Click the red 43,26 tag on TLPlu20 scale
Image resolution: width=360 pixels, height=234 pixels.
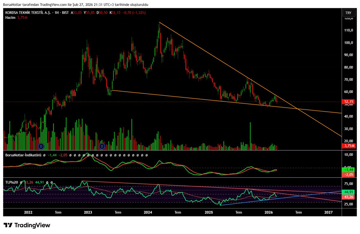point(348,197)
